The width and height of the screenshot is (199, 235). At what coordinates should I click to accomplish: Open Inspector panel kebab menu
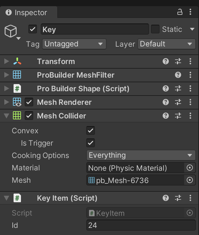[x=190, y=12]
